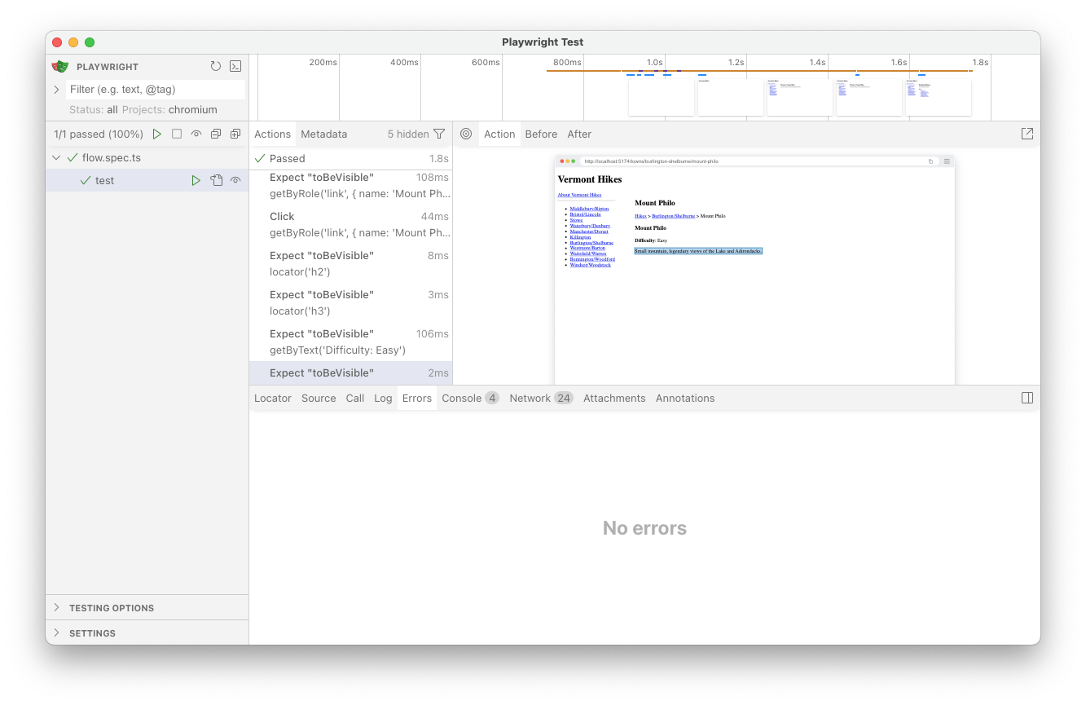Open the Metadata tab

323,134
